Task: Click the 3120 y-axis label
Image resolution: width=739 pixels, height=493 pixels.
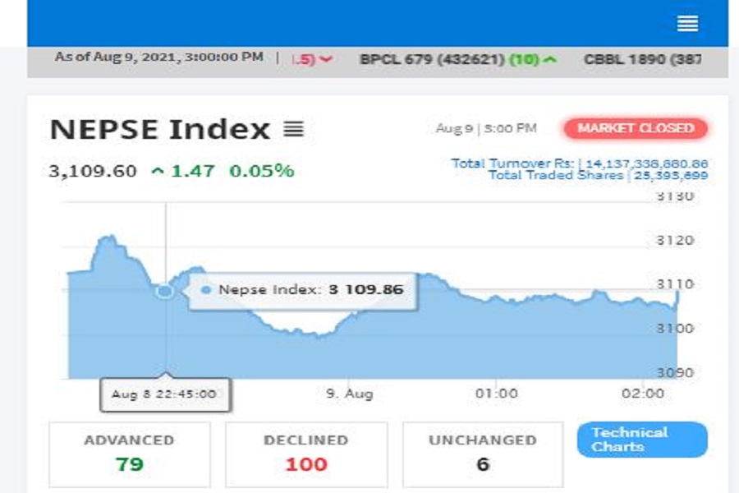Action: pos(675,240)
